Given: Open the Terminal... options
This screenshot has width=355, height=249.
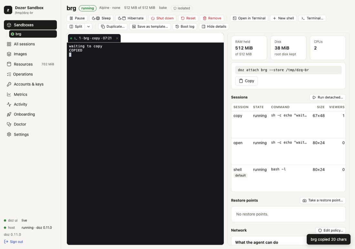Looking at the screenshot, I should [312, 18].
